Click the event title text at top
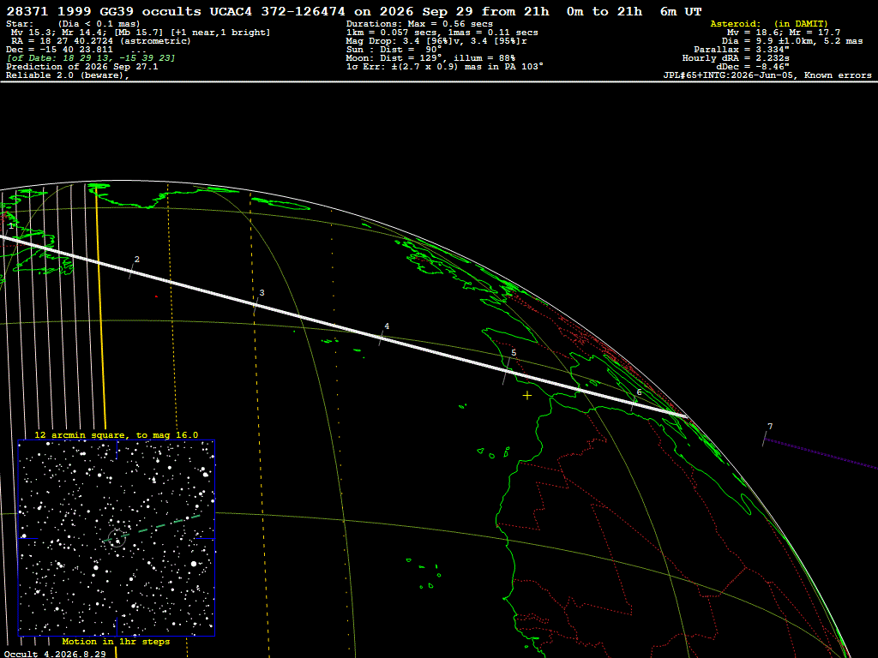Screen dimensions: 878x658 pyautogui.click(x=354, y=12)
